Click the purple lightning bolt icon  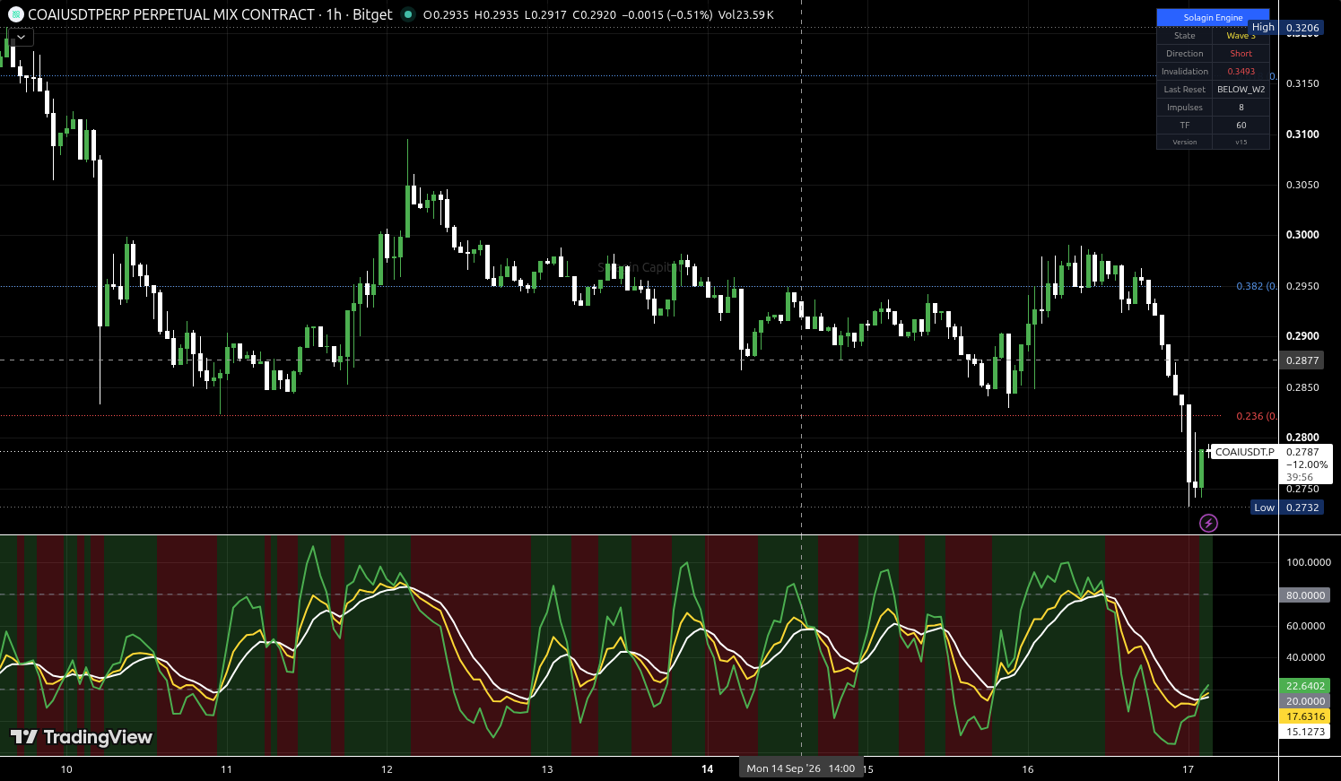point(1208,523)
